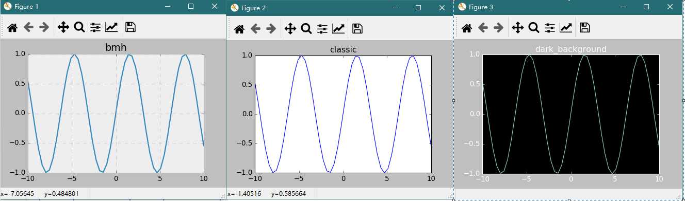Click the Figure 3 title bar text
Viewport: 685px width, 201px height.
(481, 7)
